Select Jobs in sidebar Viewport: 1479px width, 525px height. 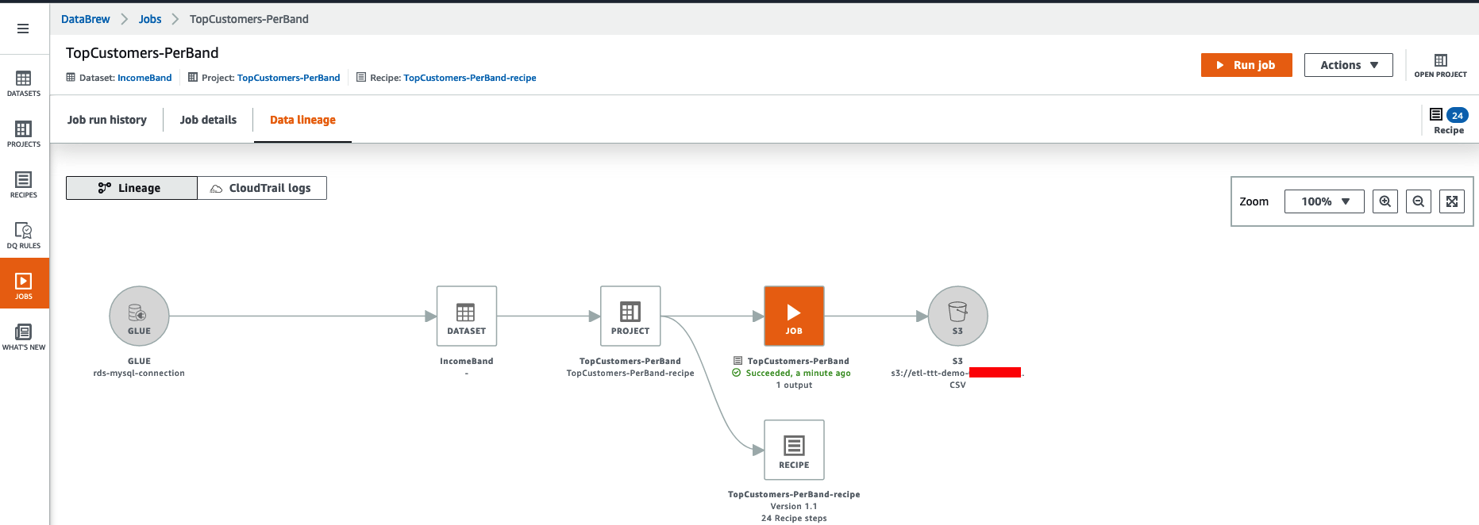(x=24, y=283)
